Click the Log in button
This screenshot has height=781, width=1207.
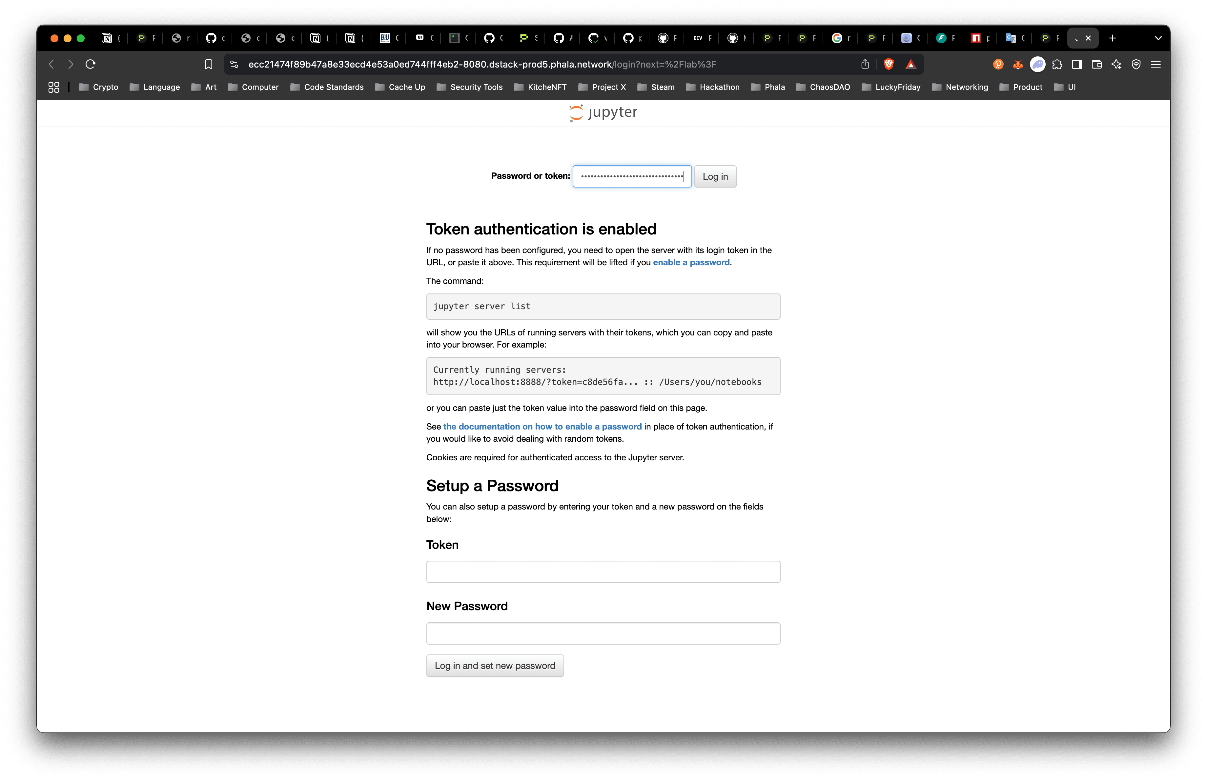click(715, 176)
